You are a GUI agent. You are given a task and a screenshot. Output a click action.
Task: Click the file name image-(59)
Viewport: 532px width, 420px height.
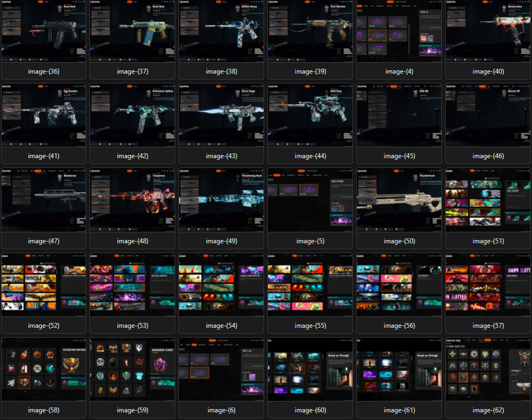click(133, 410)
